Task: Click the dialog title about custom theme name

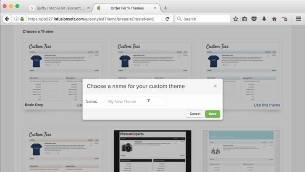Action: (x=135, y=86)
